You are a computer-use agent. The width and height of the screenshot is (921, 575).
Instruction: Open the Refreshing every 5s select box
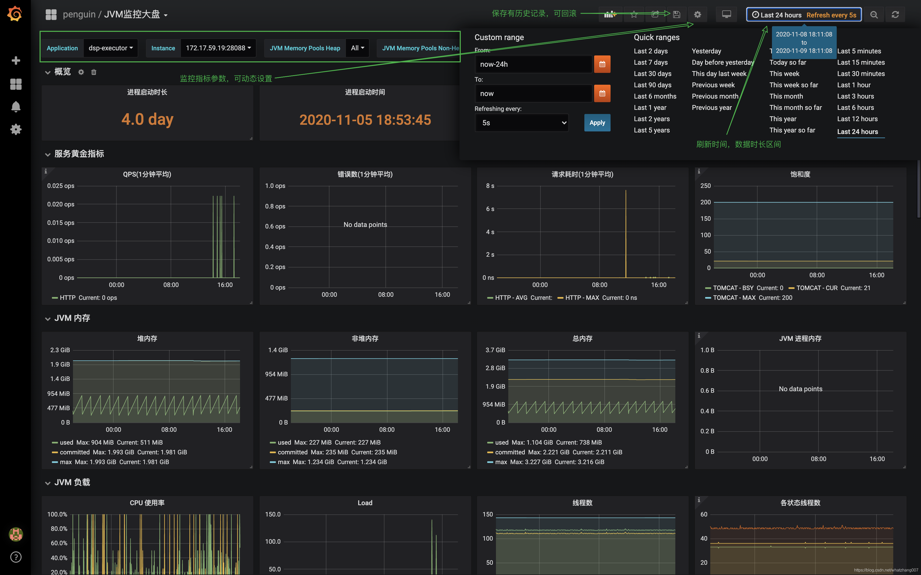point(521,123)
